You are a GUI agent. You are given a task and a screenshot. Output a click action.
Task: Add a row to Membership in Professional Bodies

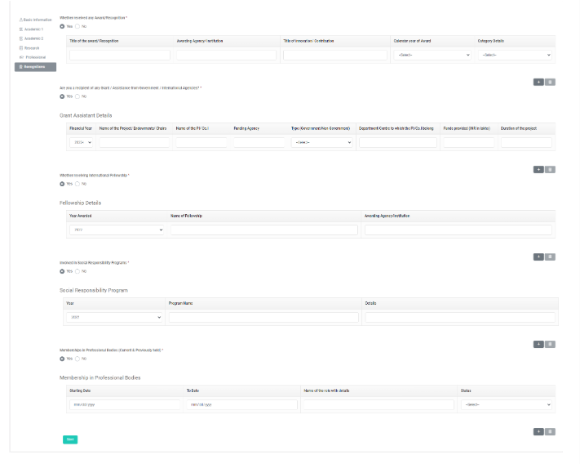[x=538, y=432]
